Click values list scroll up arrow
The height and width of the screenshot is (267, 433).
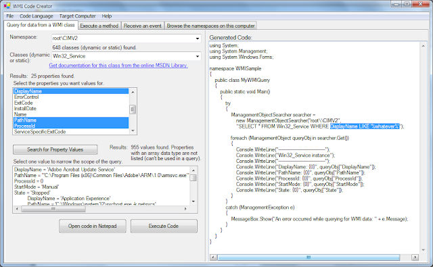(x=193, y=170)
